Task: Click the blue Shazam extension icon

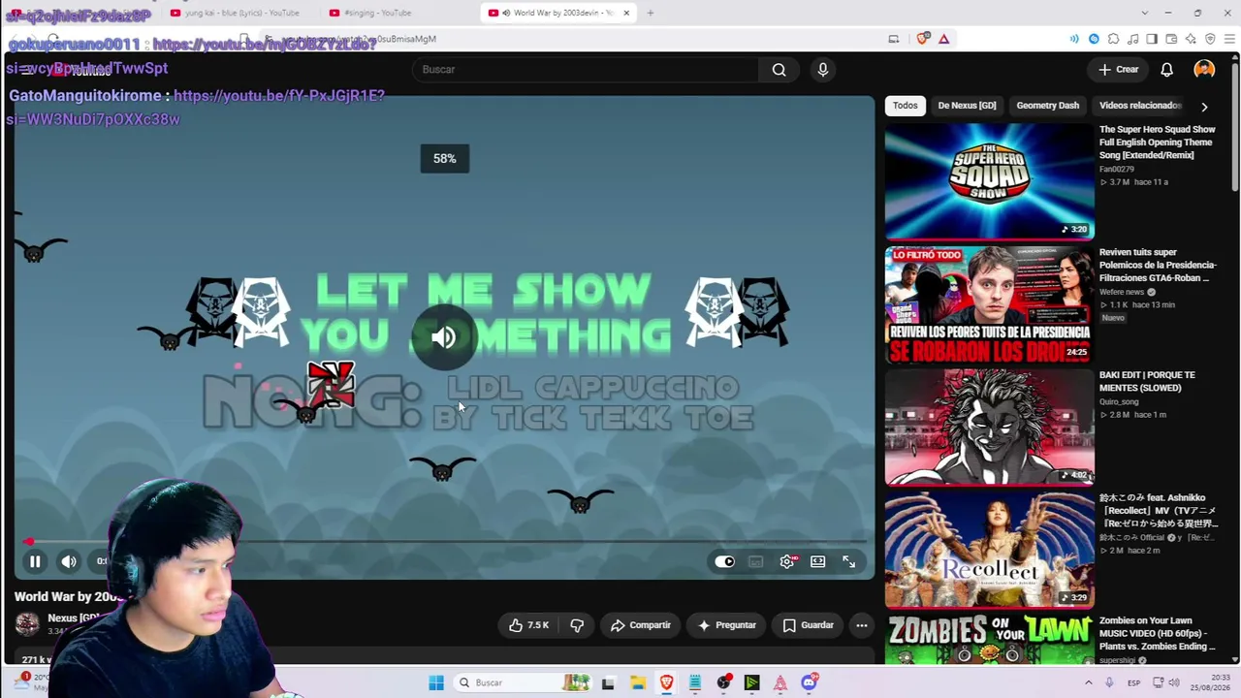Action: click(x=1094, y=39)
